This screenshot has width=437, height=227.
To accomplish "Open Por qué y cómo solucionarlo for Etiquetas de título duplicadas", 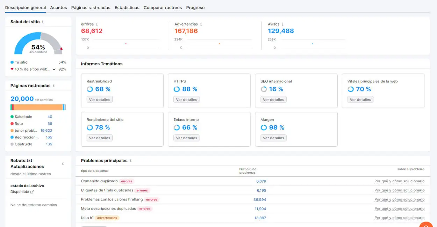I will pos(400,190).
